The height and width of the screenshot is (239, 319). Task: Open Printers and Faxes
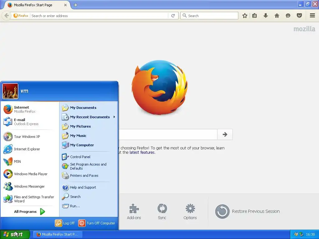click(89, 176)
